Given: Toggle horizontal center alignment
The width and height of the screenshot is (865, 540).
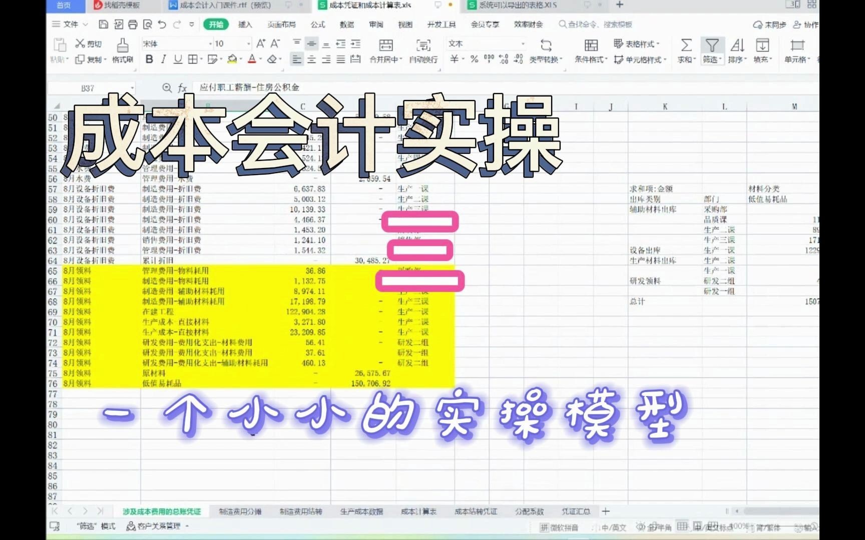Looking at the screenshot, I should 311,59.
